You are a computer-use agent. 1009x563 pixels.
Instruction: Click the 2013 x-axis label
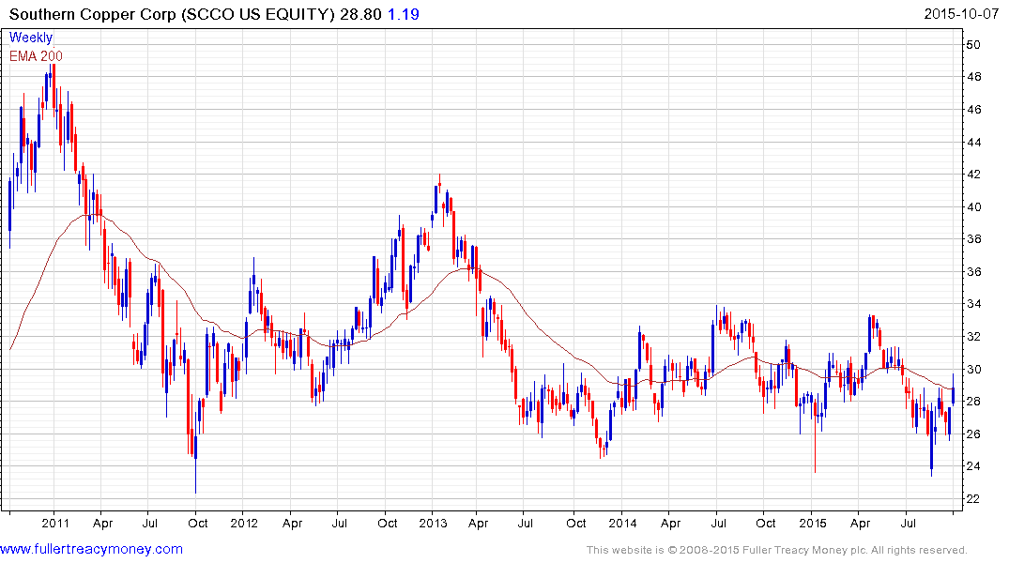(x=433, y=523)
